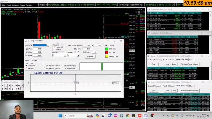This screenshot has width=212, height=119.
Task: Click Clear in Positional query window
Action: [154, 91]
